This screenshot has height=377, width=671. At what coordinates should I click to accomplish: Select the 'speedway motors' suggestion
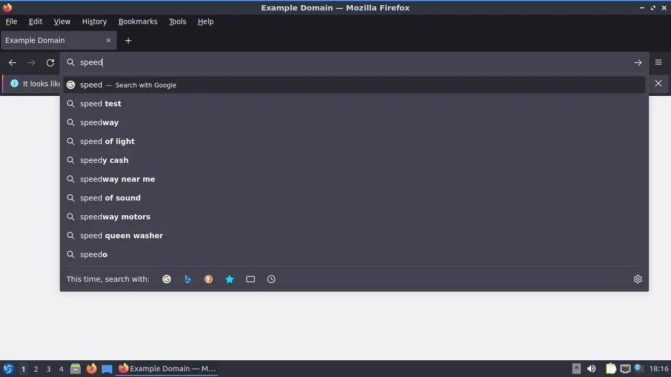354,217
